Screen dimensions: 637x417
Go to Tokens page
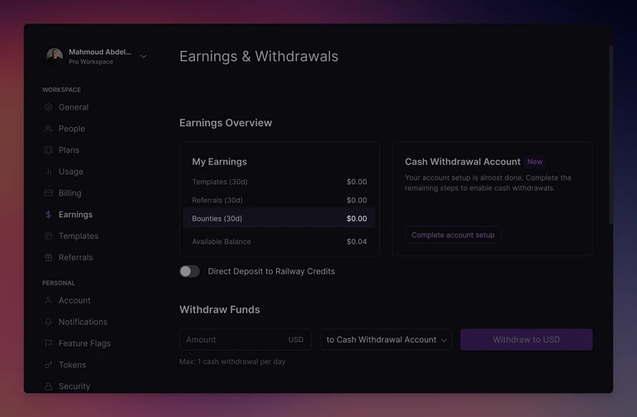click(x=72, y=365)
